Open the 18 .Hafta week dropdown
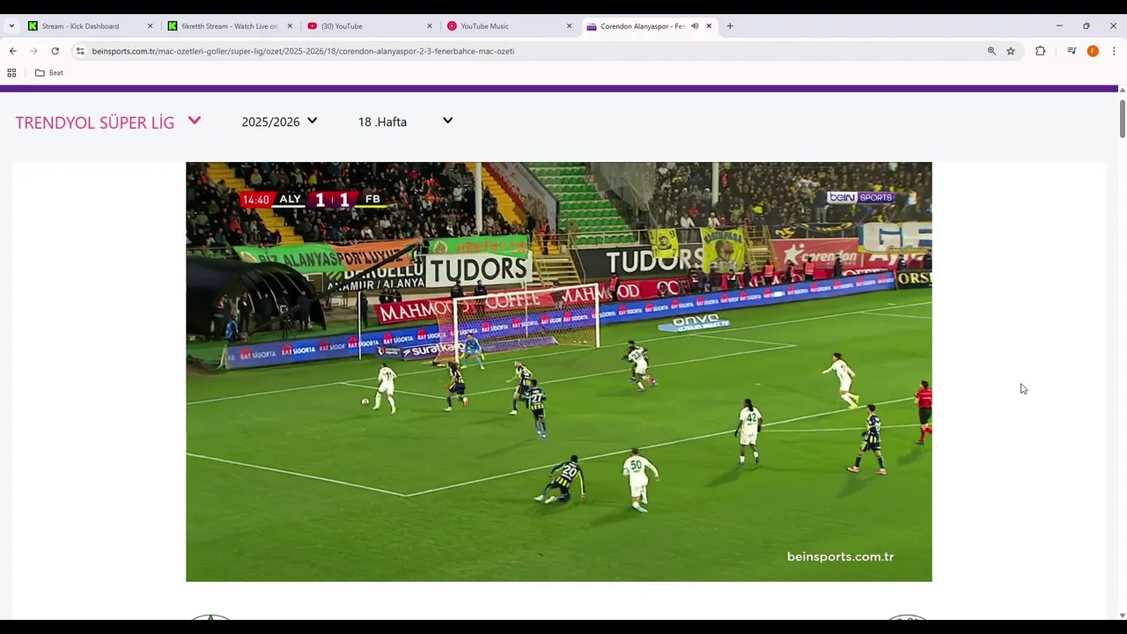The height and width of the screenshot is (634, 1127). tap(405, 122)
